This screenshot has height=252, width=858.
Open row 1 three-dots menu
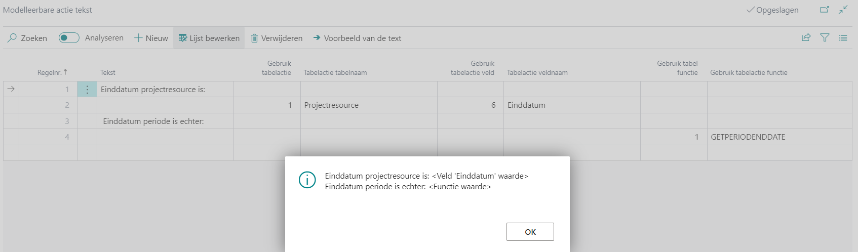[x=87, y=90]
